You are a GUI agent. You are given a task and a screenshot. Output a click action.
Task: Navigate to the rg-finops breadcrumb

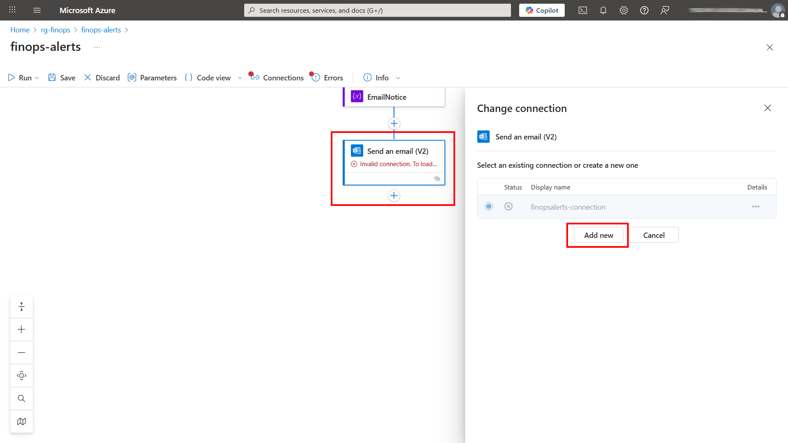55,30
